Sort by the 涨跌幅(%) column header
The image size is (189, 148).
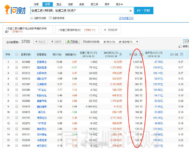click(71, 55)
